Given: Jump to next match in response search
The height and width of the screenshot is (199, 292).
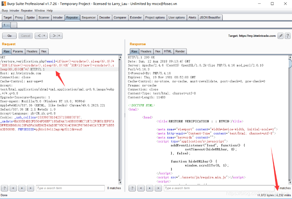Looking at the screenshot, I should pyautogui.click(x=158, y=188).
